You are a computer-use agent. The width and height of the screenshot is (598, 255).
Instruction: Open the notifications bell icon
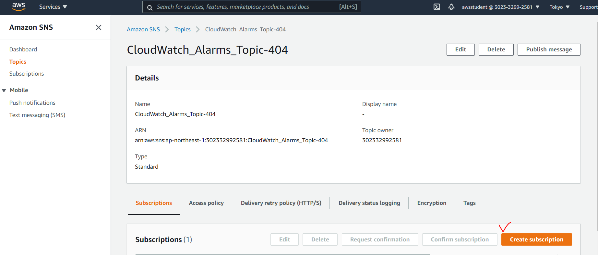[451, 7]
